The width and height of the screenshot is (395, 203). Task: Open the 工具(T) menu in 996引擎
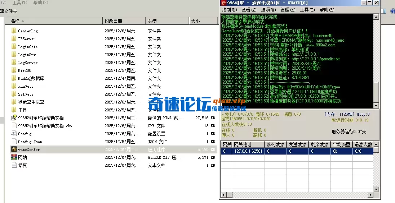pos(307,10)
